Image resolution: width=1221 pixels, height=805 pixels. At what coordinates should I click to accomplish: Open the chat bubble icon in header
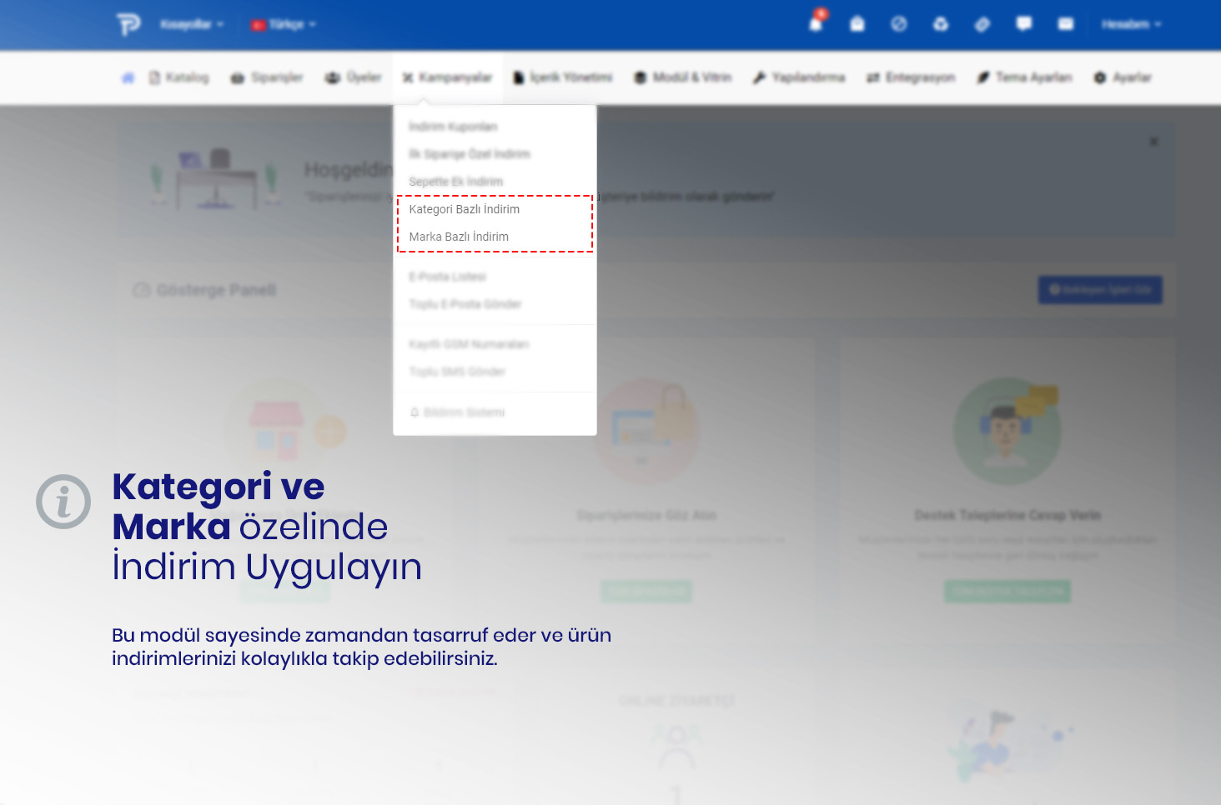click(1024, 24)
